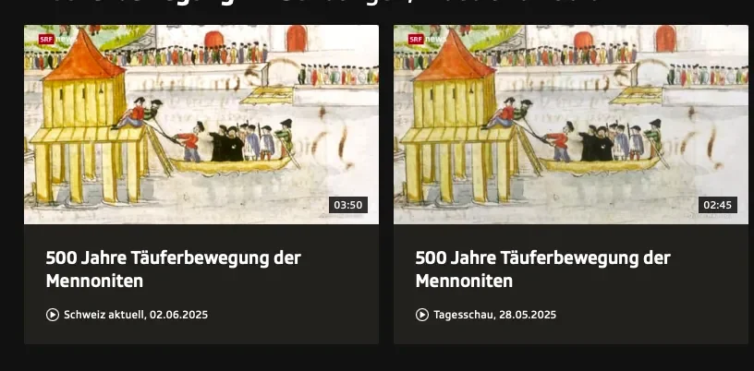Click the 02:45 duration badge
This screenshot has height=371, width=754.
pos(717,205)
